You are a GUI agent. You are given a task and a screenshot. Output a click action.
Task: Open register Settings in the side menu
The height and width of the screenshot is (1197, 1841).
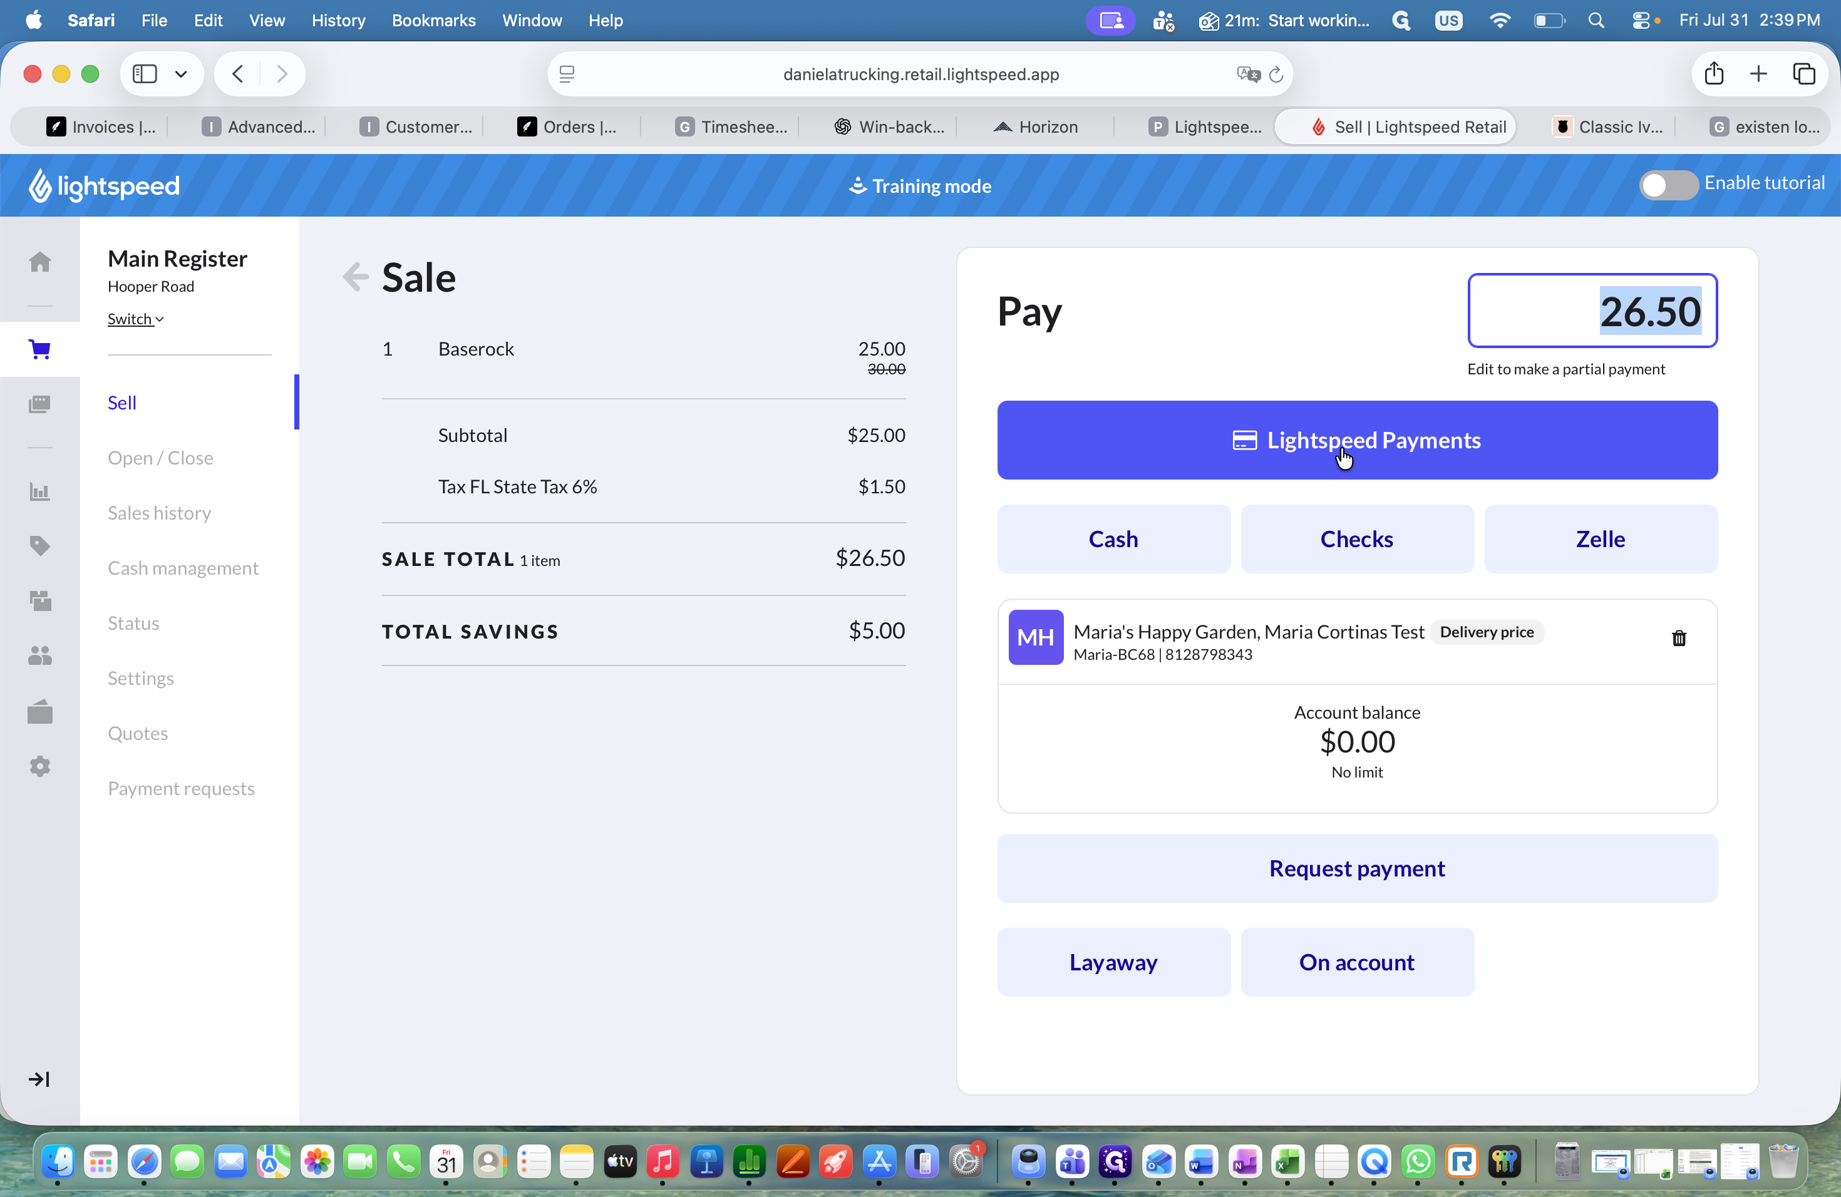pyautogui.click(x=141, y=678)
